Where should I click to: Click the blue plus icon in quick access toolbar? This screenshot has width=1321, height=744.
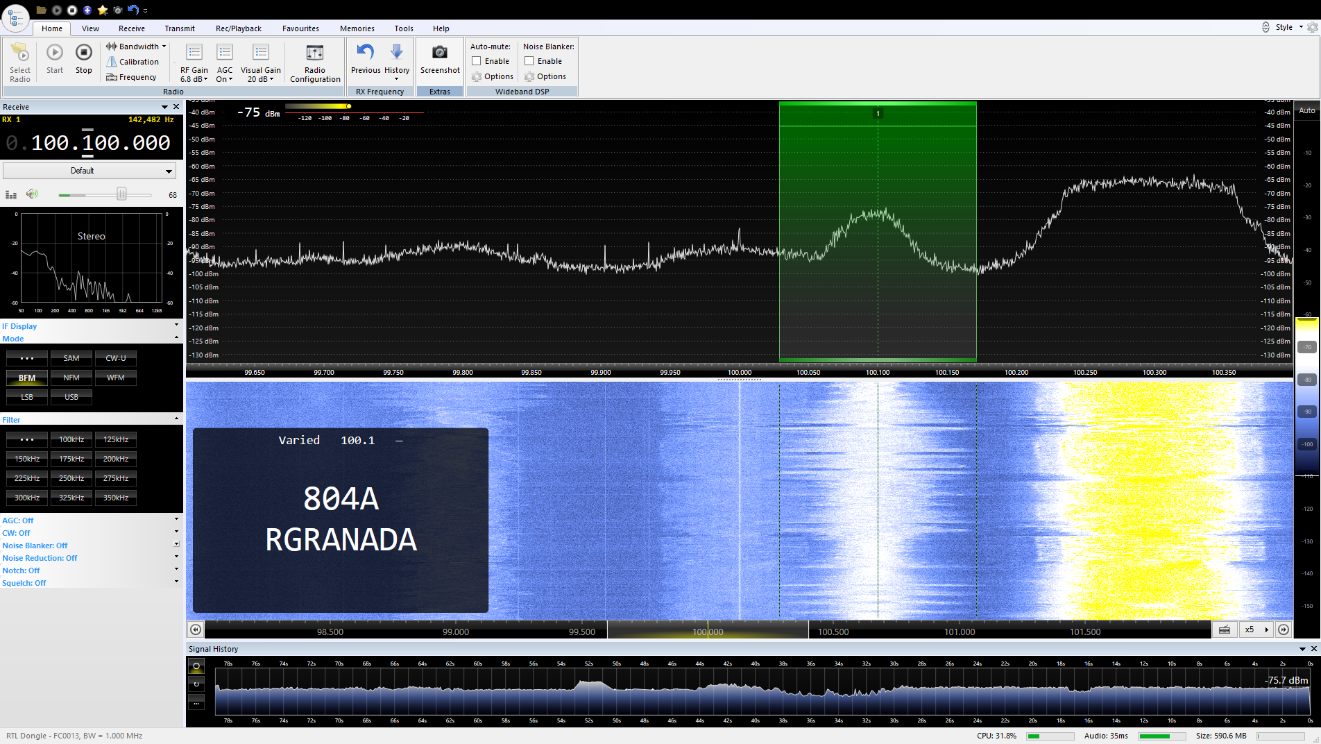[87, 10]
